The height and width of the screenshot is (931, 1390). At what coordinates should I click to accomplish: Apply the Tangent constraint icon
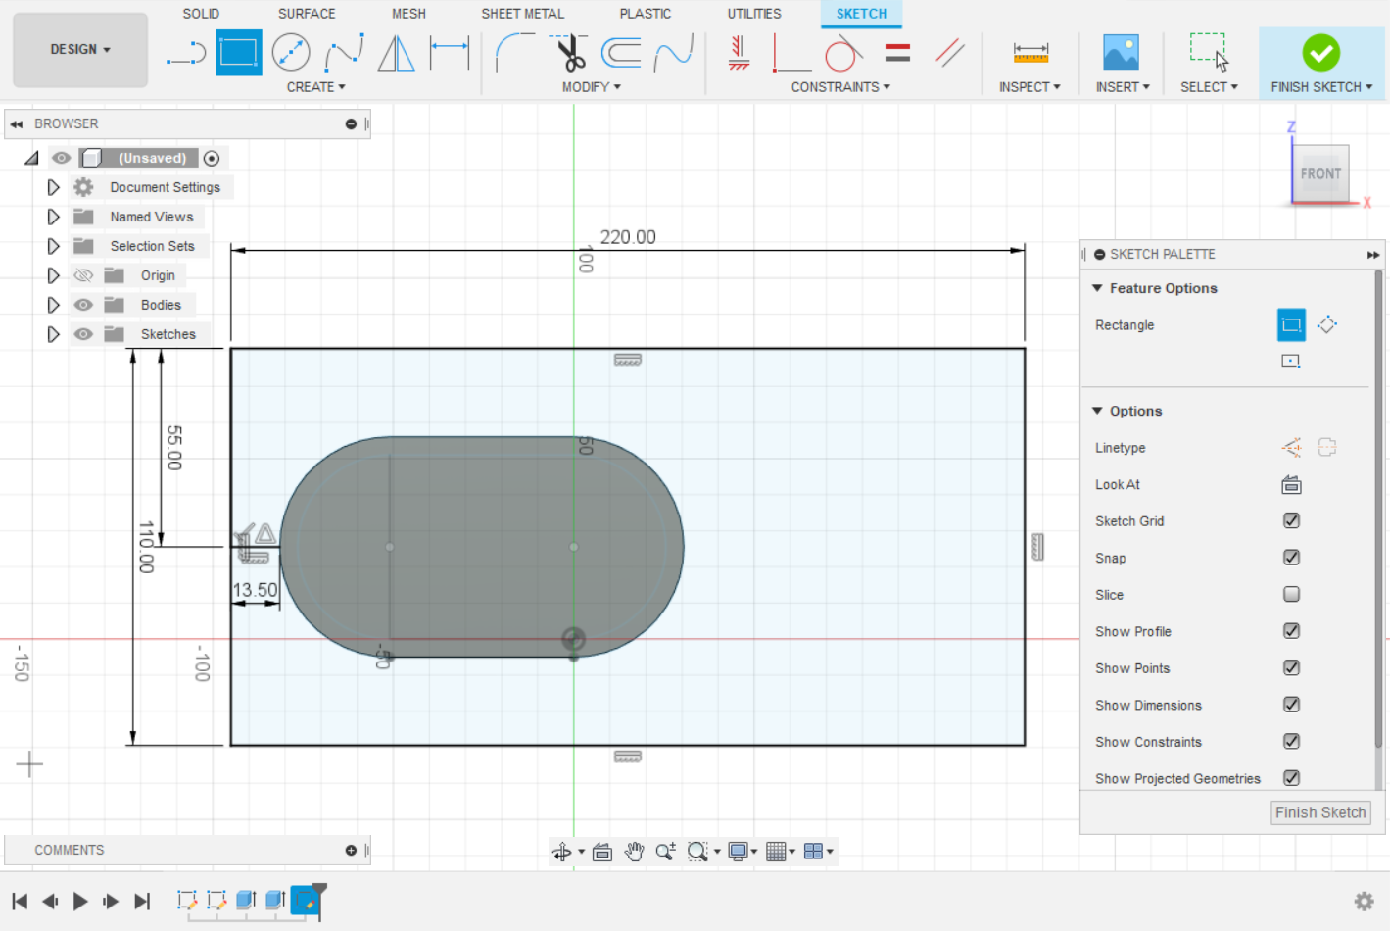pos(841,52)
